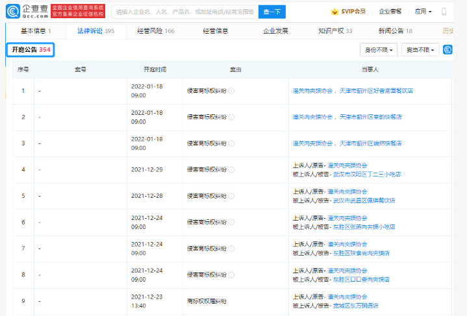Click the 案号 column header

pos(81,69)
